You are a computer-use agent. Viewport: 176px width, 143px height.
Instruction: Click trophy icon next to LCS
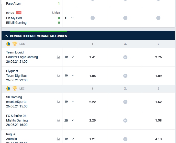pos(15,44)
